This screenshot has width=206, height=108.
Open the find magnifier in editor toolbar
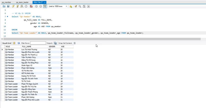pyautogui.click(x=80, y=6)
